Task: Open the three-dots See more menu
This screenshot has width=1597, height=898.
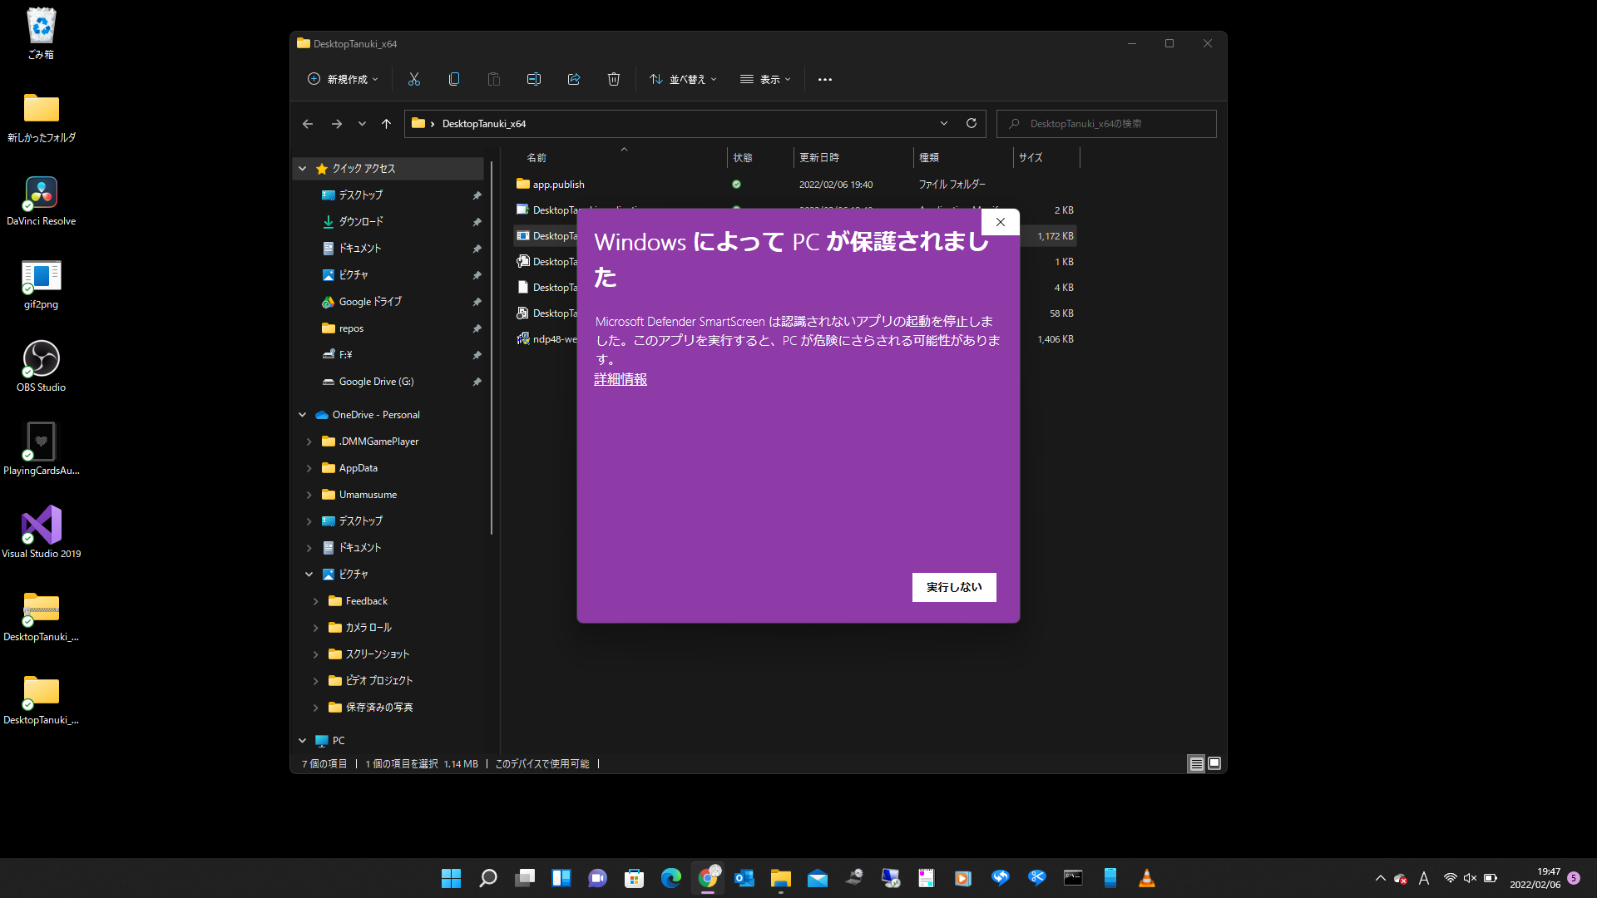Action: point(824,80)
